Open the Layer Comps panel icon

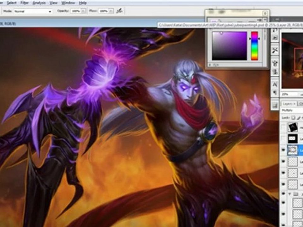(275, 105)
